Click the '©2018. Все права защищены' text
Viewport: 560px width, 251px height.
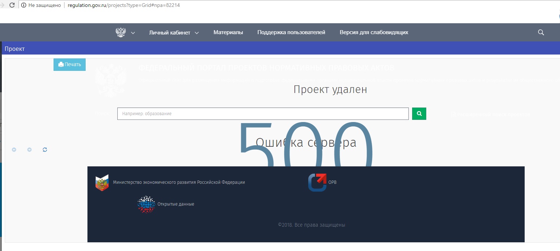point(312,225)
